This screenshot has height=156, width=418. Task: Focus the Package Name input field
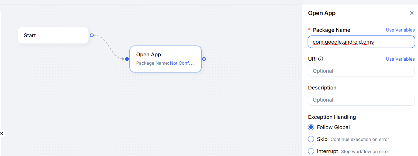361,42
